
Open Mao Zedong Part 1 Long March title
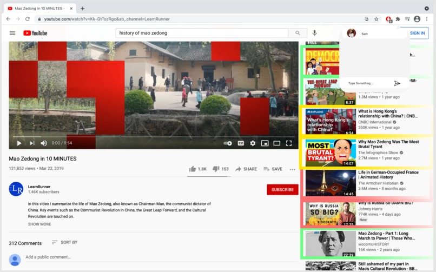[387, 236]
